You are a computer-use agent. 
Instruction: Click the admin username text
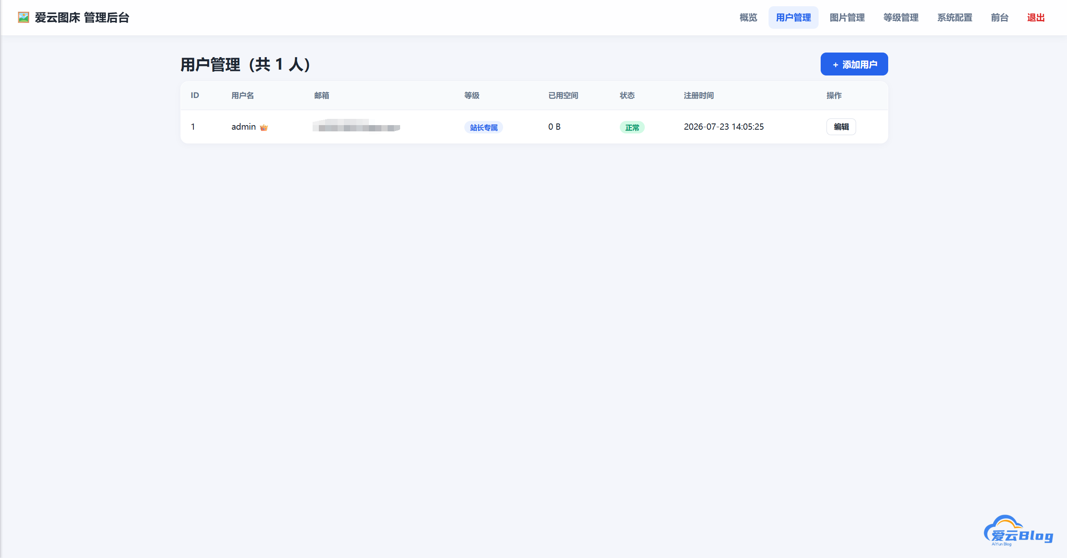pyautogui.click(x=243, y=127)
